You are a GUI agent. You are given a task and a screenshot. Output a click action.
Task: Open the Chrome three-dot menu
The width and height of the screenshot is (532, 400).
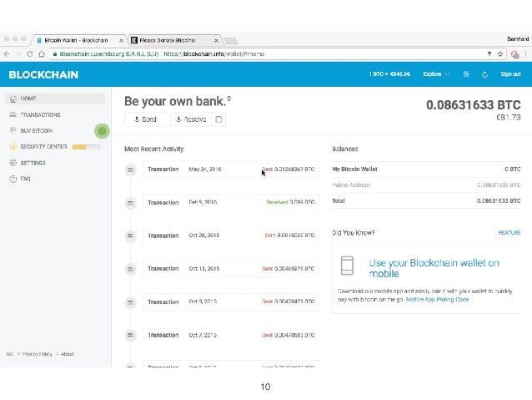click(x=526, y=53)
